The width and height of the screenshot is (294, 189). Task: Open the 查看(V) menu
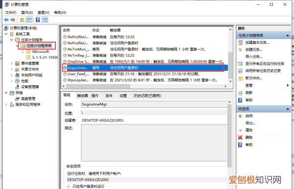43,13
